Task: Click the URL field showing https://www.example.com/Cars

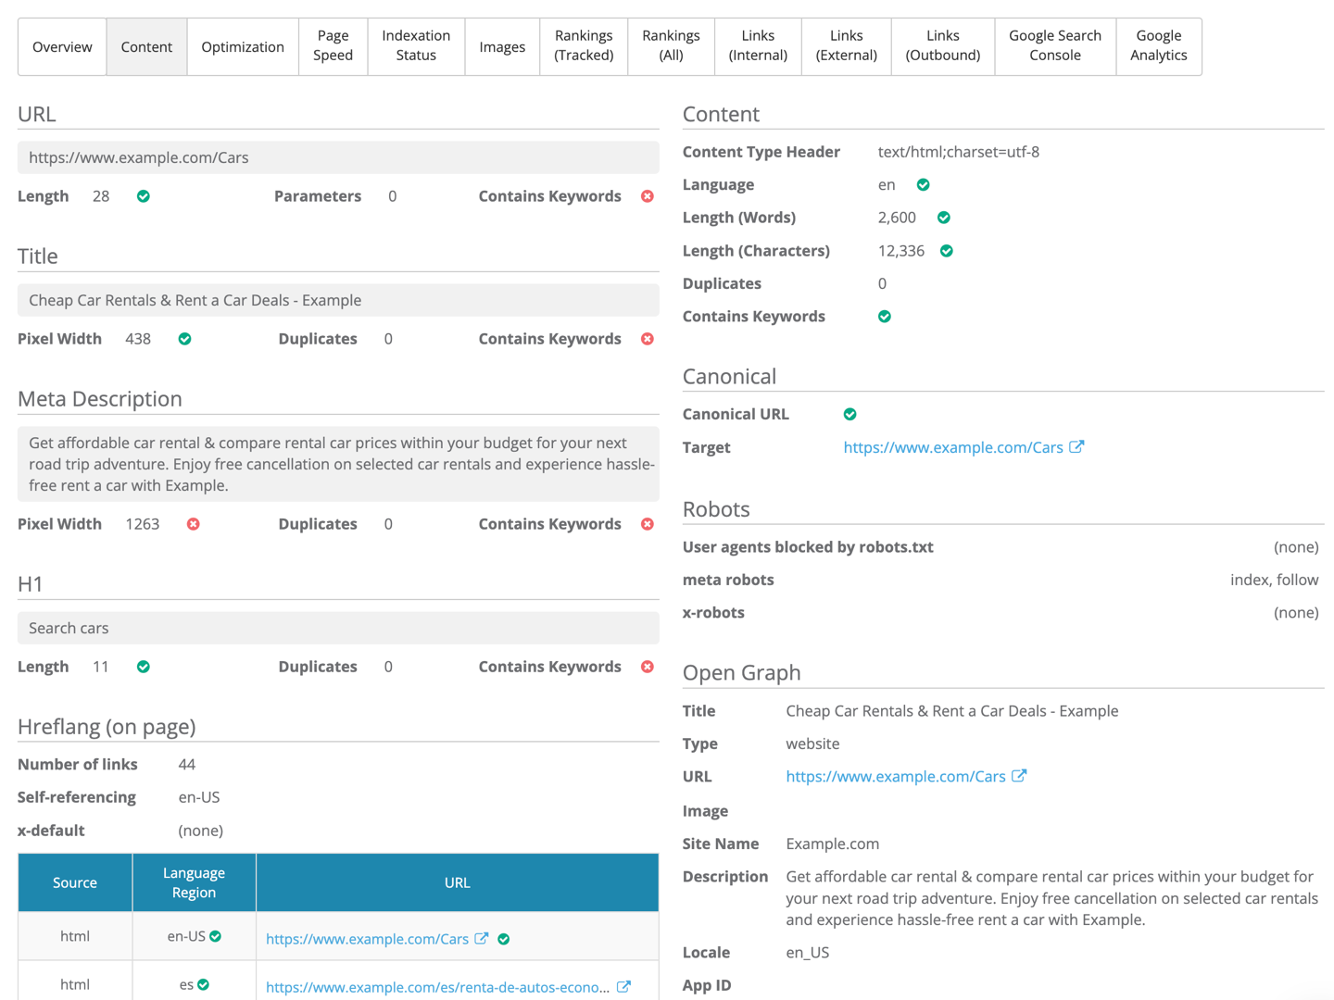Action: click(338, 157)
